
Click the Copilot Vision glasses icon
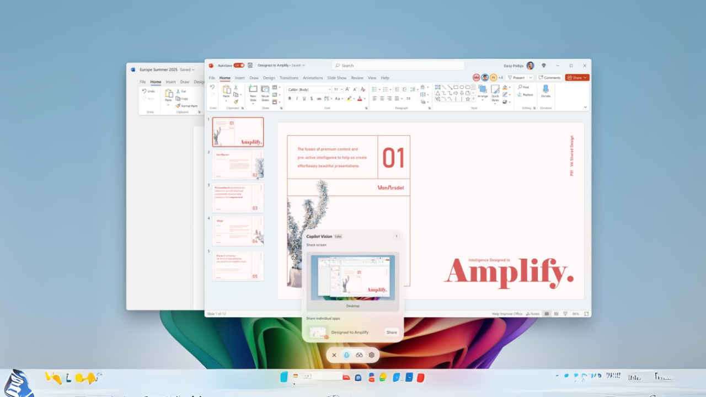click(359, 355)
